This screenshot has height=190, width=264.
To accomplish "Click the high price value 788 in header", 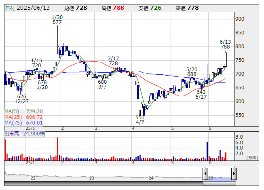I will click(x=118, y=8).
